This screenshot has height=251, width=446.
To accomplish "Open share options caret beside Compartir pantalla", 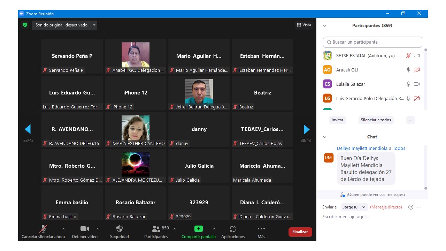I will (214, 229).
